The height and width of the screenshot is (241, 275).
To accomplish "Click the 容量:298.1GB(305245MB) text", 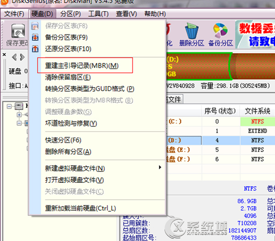I will pyautogui.click(x=235, y=86).
